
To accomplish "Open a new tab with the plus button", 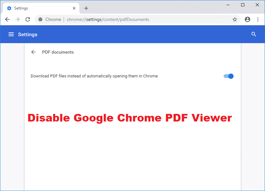I will pos(86,8).
